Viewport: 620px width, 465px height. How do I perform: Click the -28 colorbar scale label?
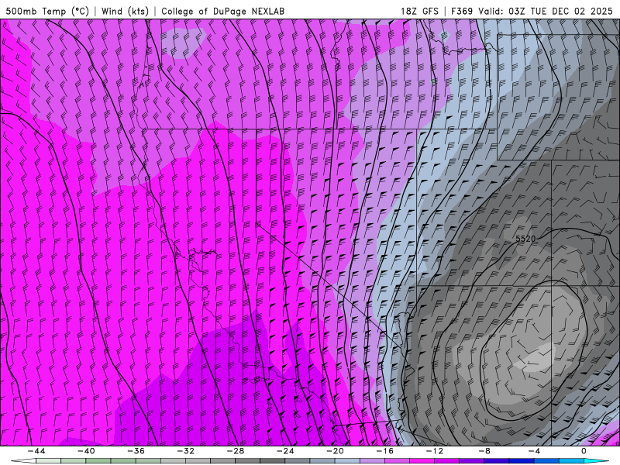pyautogui.click(x=236, y=451)
